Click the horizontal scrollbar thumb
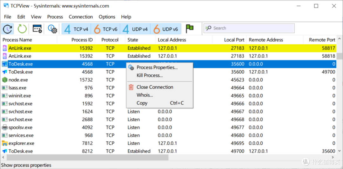The image size is (343, 169). pos(87,157)
